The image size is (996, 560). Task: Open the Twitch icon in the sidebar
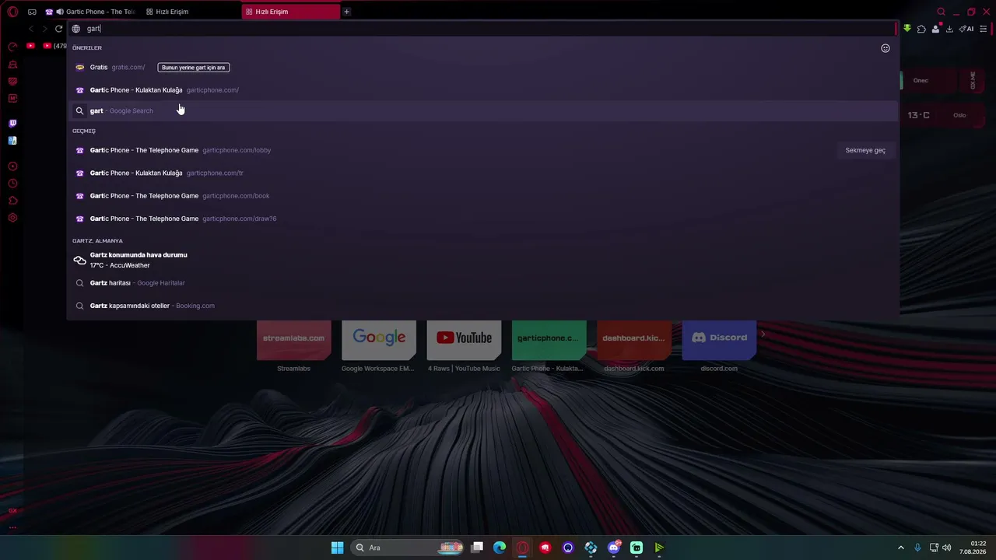12,124
